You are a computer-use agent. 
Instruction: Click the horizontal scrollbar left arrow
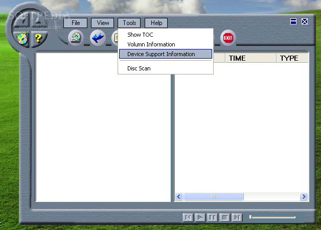(x=179, y=197)
